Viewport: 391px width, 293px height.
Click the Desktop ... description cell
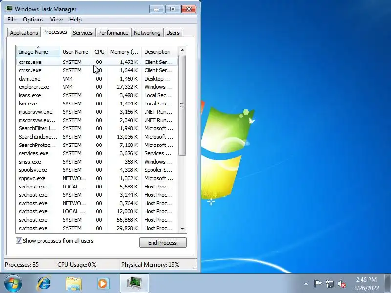[157, 79]
